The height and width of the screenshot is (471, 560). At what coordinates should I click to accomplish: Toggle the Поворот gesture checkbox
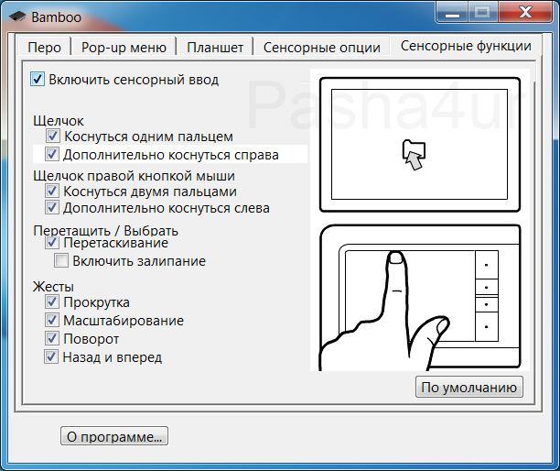[52, 338]
